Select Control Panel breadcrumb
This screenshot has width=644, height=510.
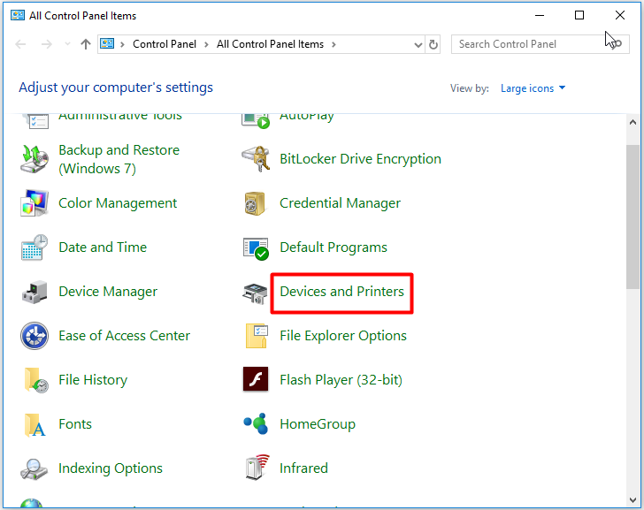coord(165,44)
